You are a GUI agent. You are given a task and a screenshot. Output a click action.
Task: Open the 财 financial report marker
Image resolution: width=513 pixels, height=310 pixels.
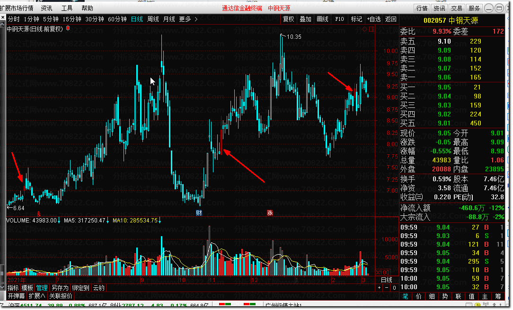coord(199,213)
